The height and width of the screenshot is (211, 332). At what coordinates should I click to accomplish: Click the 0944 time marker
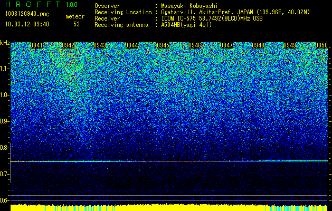(131, 45)
